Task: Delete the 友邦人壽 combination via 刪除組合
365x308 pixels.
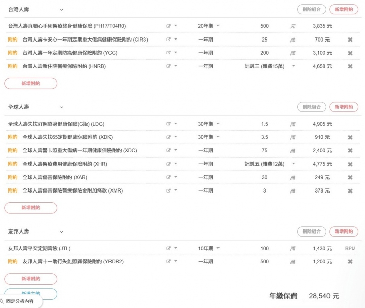Action: 311,231
